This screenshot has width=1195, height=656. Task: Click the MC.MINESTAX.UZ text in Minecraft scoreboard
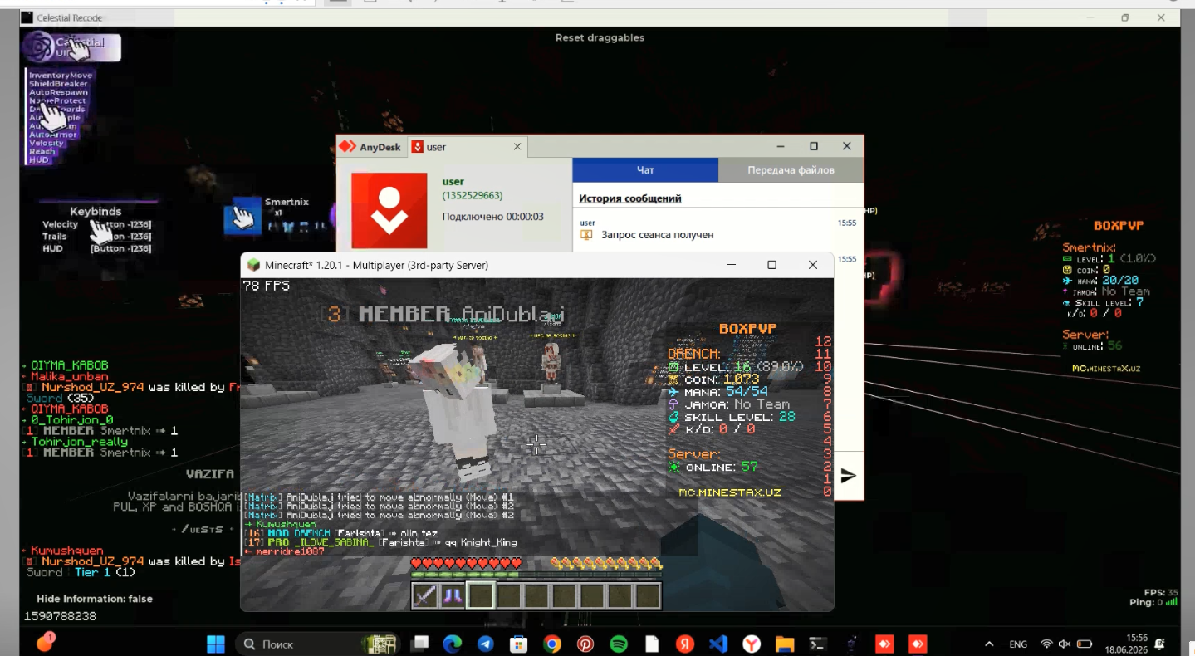click(730, 492)
